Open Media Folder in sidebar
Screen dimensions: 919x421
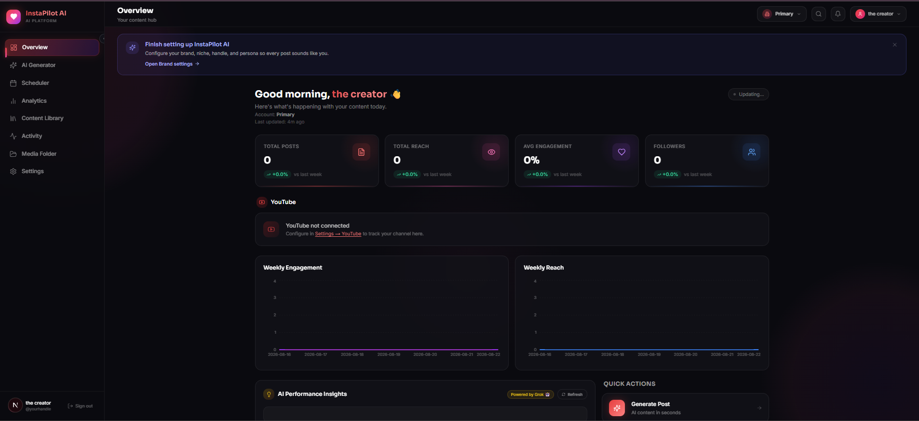52,154
